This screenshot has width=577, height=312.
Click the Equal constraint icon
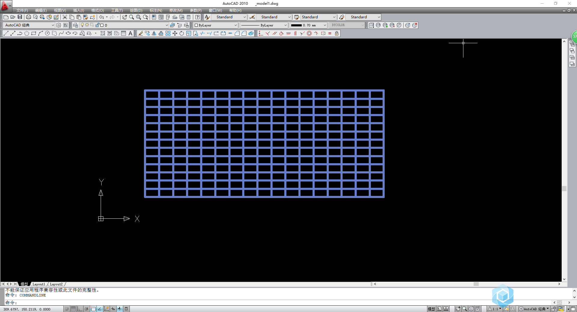[x=330, y=33]
